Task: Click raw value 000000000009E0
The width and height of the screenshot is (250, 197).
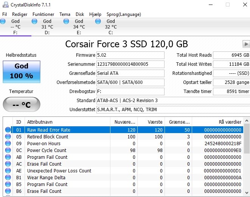Action: [223, 150]
